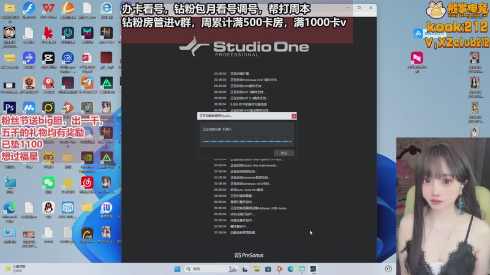Viewport: 490px width, 275px height.
Task: Select the Hearthstone swirl desktop icon
Action: [x=87, y=108]
